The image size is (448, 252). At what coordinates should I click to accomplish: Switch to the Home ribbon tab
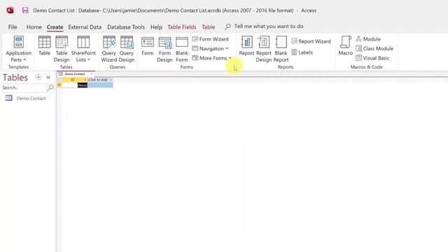point(34,27)
